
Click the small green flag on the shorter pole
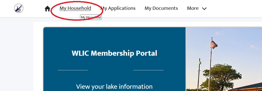(x=200, y=63)
